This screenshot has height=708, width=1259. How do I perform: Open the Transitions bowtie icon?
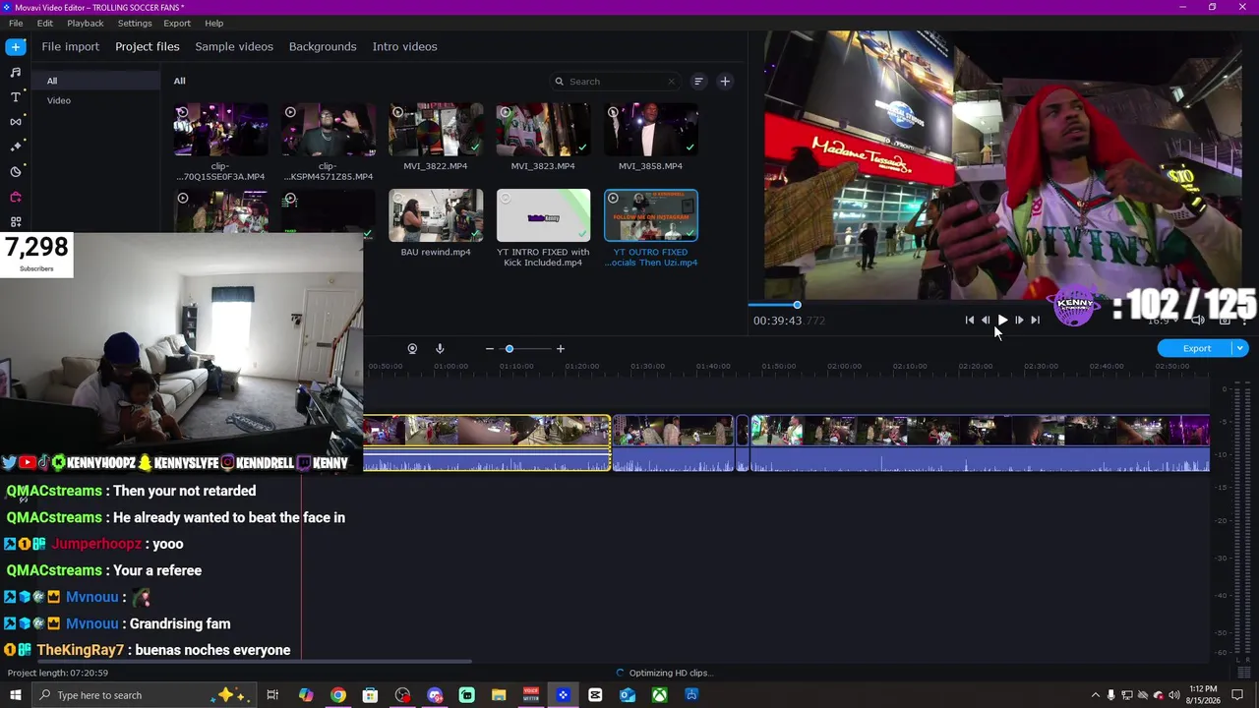click(16, 122)
